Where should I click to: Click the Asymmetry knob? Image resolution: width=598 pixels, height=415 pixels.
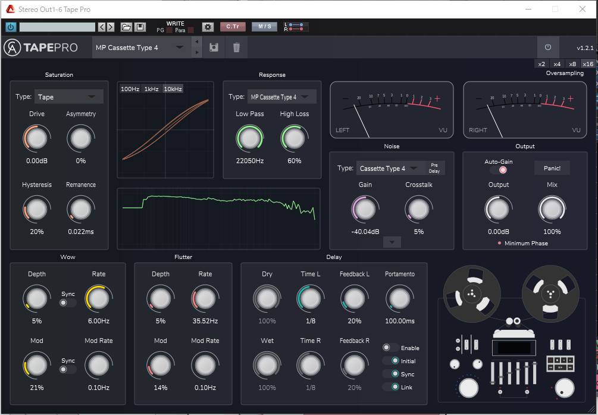coord(81,139)
